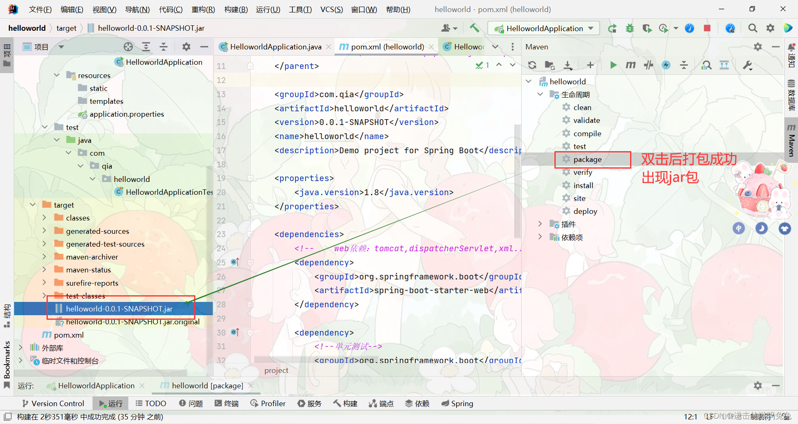Open the Profiler tool window
Image resolution: width=798 pixels, height=424 pixels.
(x=268, y=403)
